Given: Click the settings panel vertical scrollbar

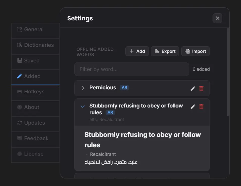Looking at the screenshot, I should tap(228, 72).
